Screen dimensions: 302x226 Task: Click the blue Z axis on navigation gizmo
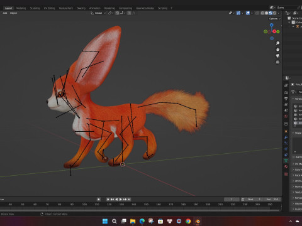tap(272, 24)
